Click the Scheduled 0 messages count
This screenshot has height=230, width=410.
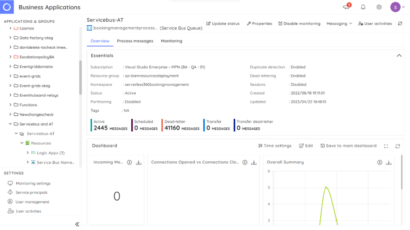point(146,128)
